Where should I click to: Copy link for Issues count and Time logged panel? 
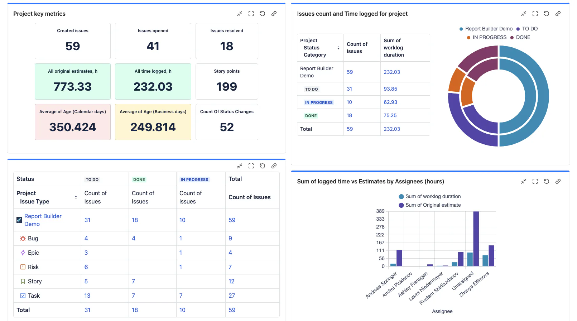click(x=558, y=14)
